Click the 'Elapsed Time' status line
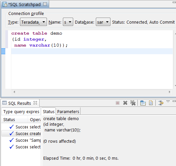This screenshot has height=166, width=176. pos(81,158)
